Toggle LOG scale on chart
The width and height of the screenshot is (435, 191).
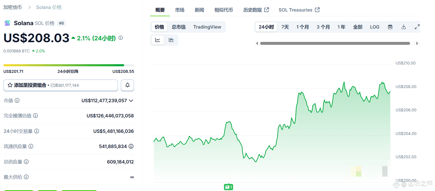pyautogui.click(x=375, y=27)
